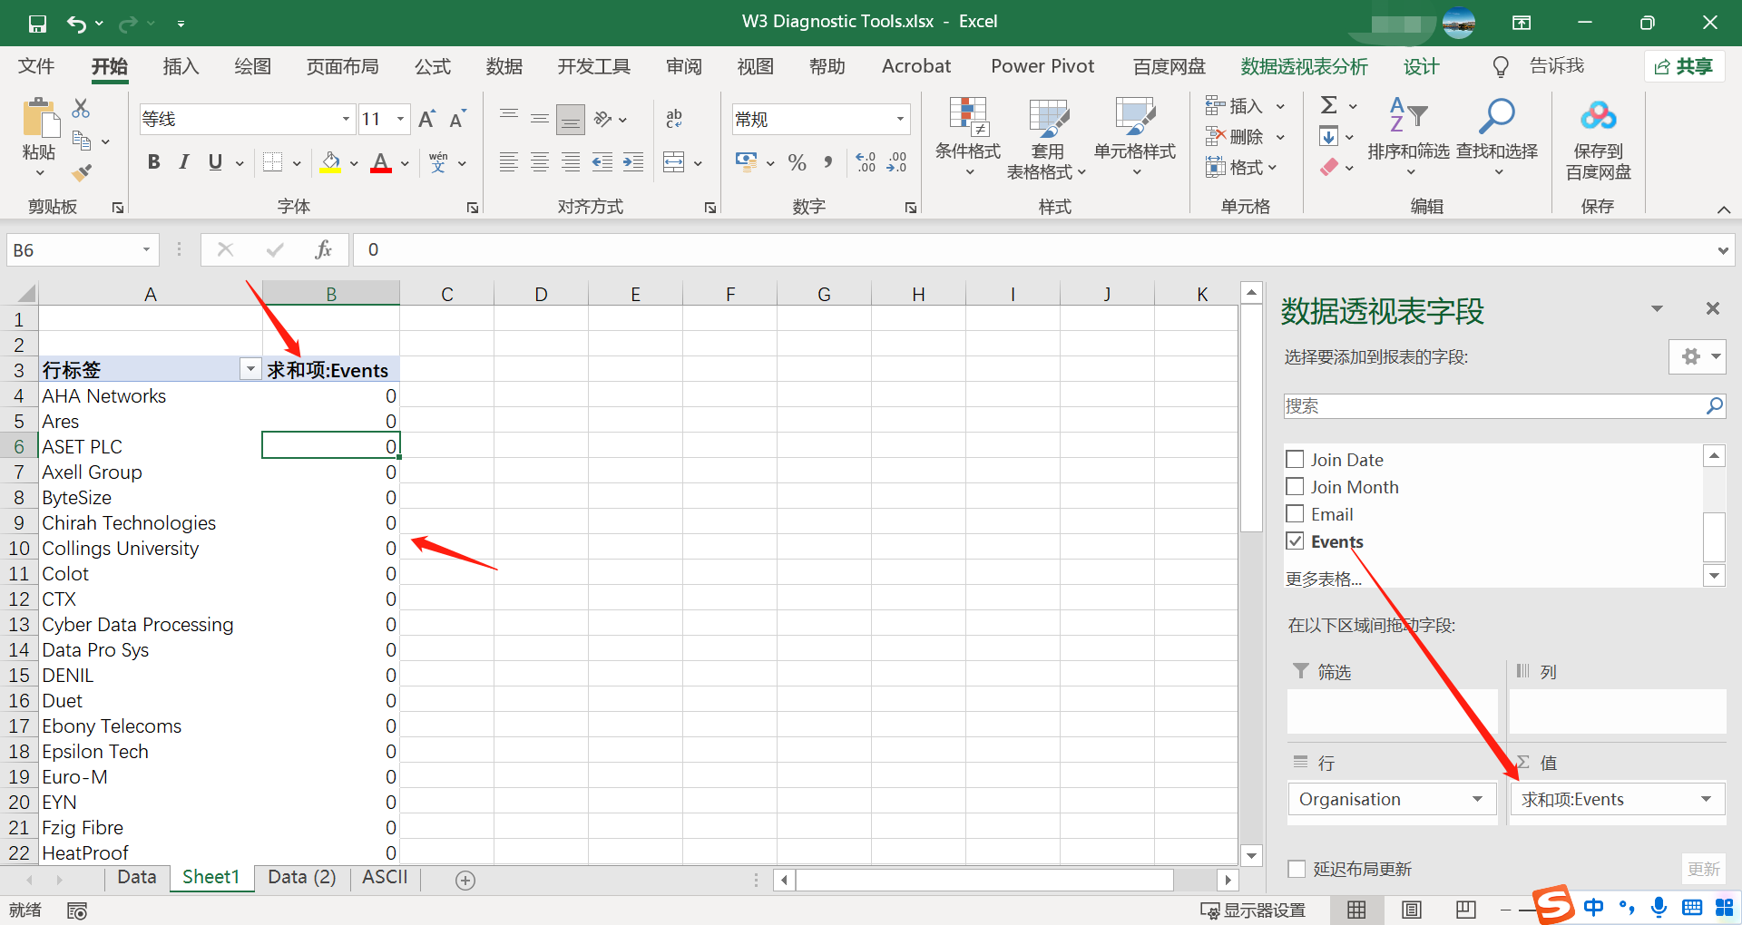Click 显示器设置 display settings
1742x925 pixels.
click(1252, 910)
